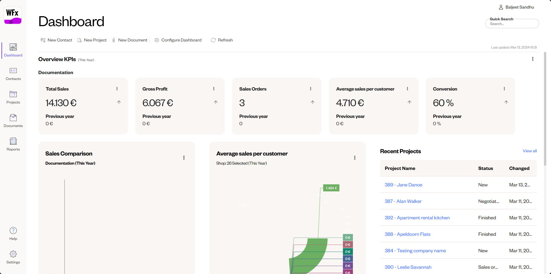The height and width of the screenshot is (274, 551).
Task: Click the WFx logo icon
Action: click(13, 16)
